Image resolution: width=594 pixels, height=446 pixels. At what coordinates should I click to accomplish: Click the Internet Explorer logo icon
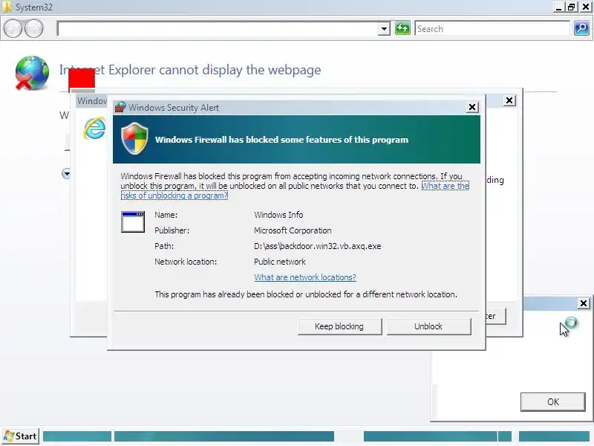pos(94,128)
